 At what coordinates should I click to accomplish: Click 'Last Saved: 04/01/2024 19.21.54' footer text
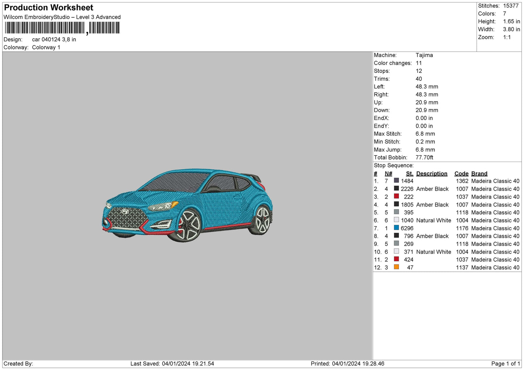(172, 363)
